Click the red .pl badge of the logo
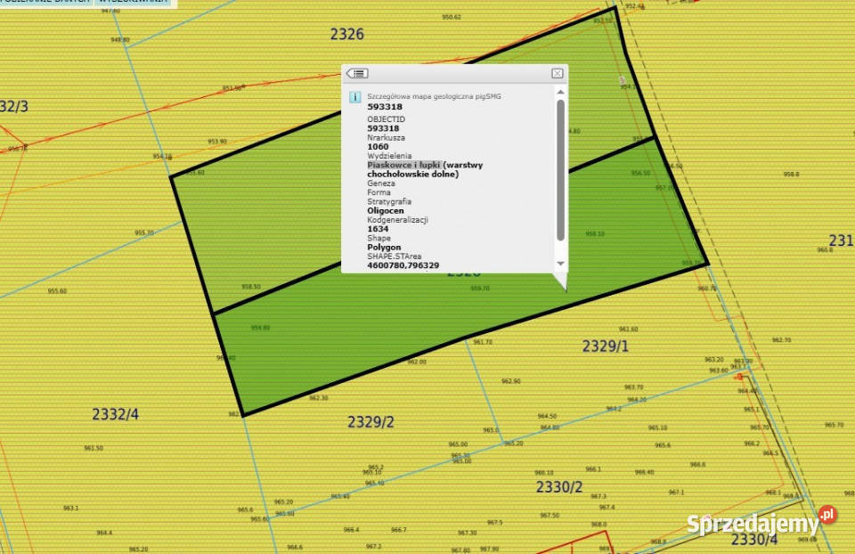 [x=827, y=514]
